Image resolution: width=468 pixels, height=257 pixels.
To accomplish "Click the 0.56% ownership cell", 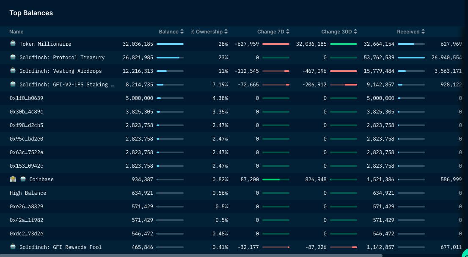I will (x=220, y=193).
